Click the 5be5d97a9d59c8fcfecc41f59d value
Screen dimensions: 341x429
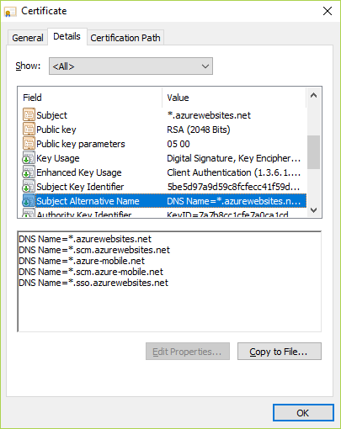[233, 187]
